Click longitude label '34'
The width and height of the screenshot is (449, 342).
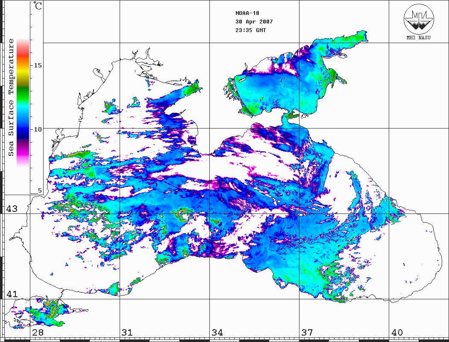(x=217, y=333)
